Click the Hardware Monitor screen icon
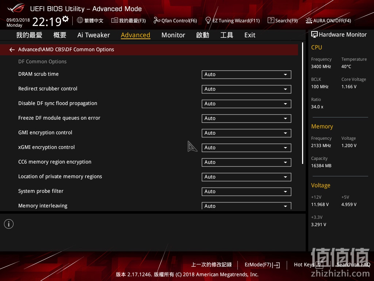Image resolution: width=374 pixels, height=281 pixels. pos(314,35)
